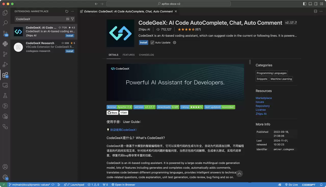Toggle the primary side bar layout icon
326x187 pixels.
tap(305, 4)
